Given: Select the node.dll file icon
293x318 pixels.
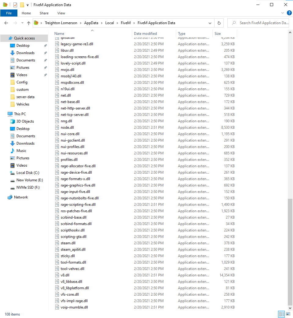Looking at the screenshot, I should 57,128.
